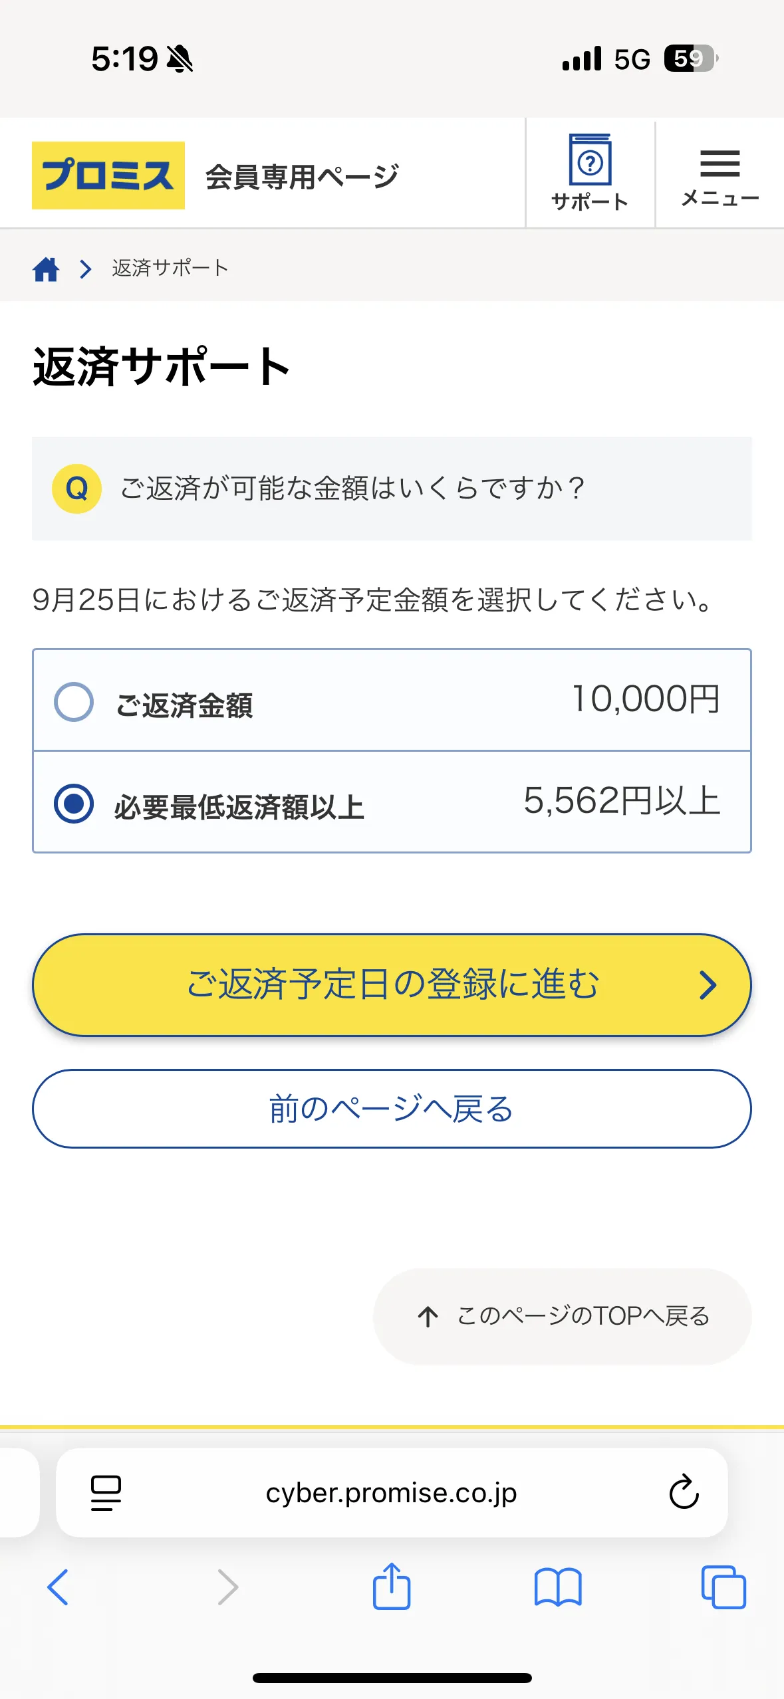
Task: Click the 返済サポート breadcrumb text
Action: [170, 269]
